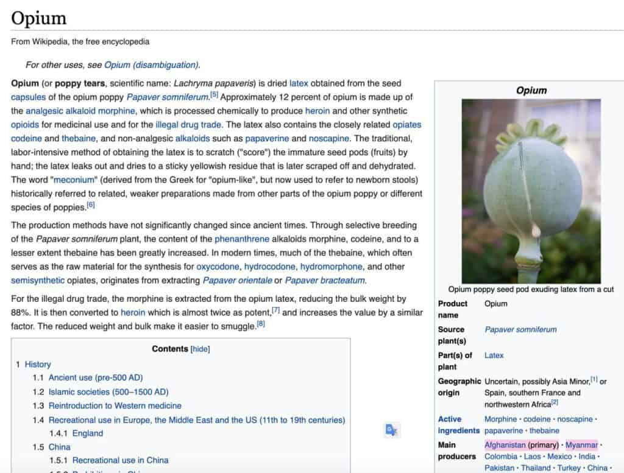
Task: Open the oxycodone link
Action: (218, 267)
